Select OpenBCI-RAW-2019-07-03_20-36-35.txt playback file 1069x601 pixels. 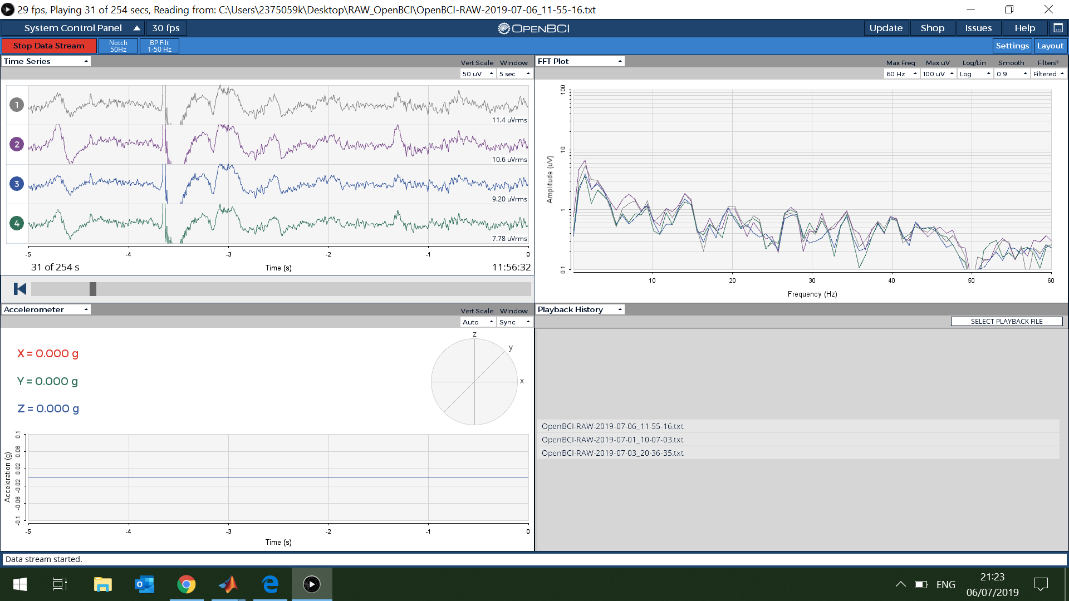[x=799, y=453]
